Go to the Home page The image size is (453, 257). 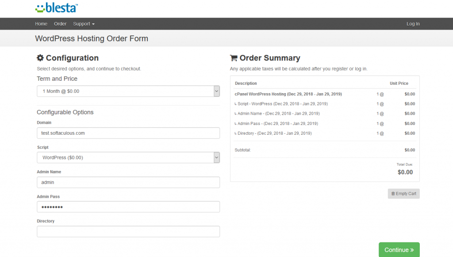[x=41, y=24]
